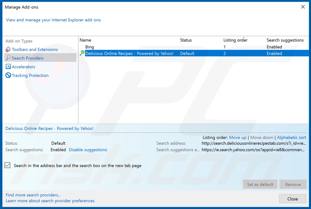Toggle Search in the address bar checkbox

click(x=7, y=165)
